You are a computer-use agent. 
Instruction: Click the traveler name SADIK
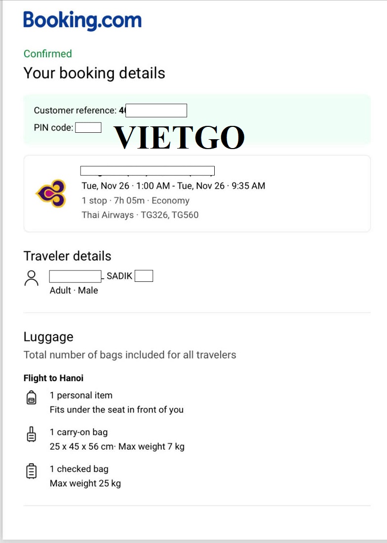pyautogui.click(x=119, y=276)
